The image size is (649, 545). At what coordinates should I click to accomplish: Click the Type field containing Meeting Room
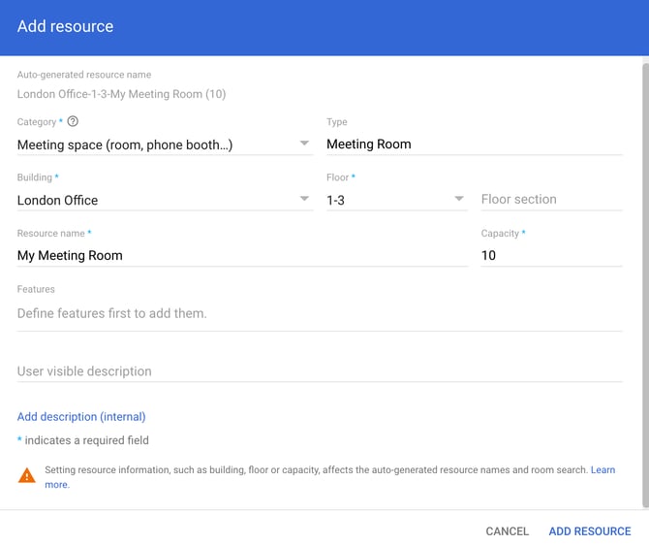pos(473,144)
